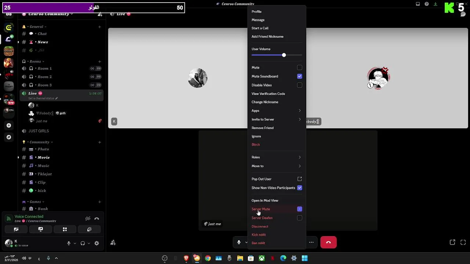This screenshot has height=264, width=470.
Task: Disconnect using the small phone icon
Action: (97, 219)
